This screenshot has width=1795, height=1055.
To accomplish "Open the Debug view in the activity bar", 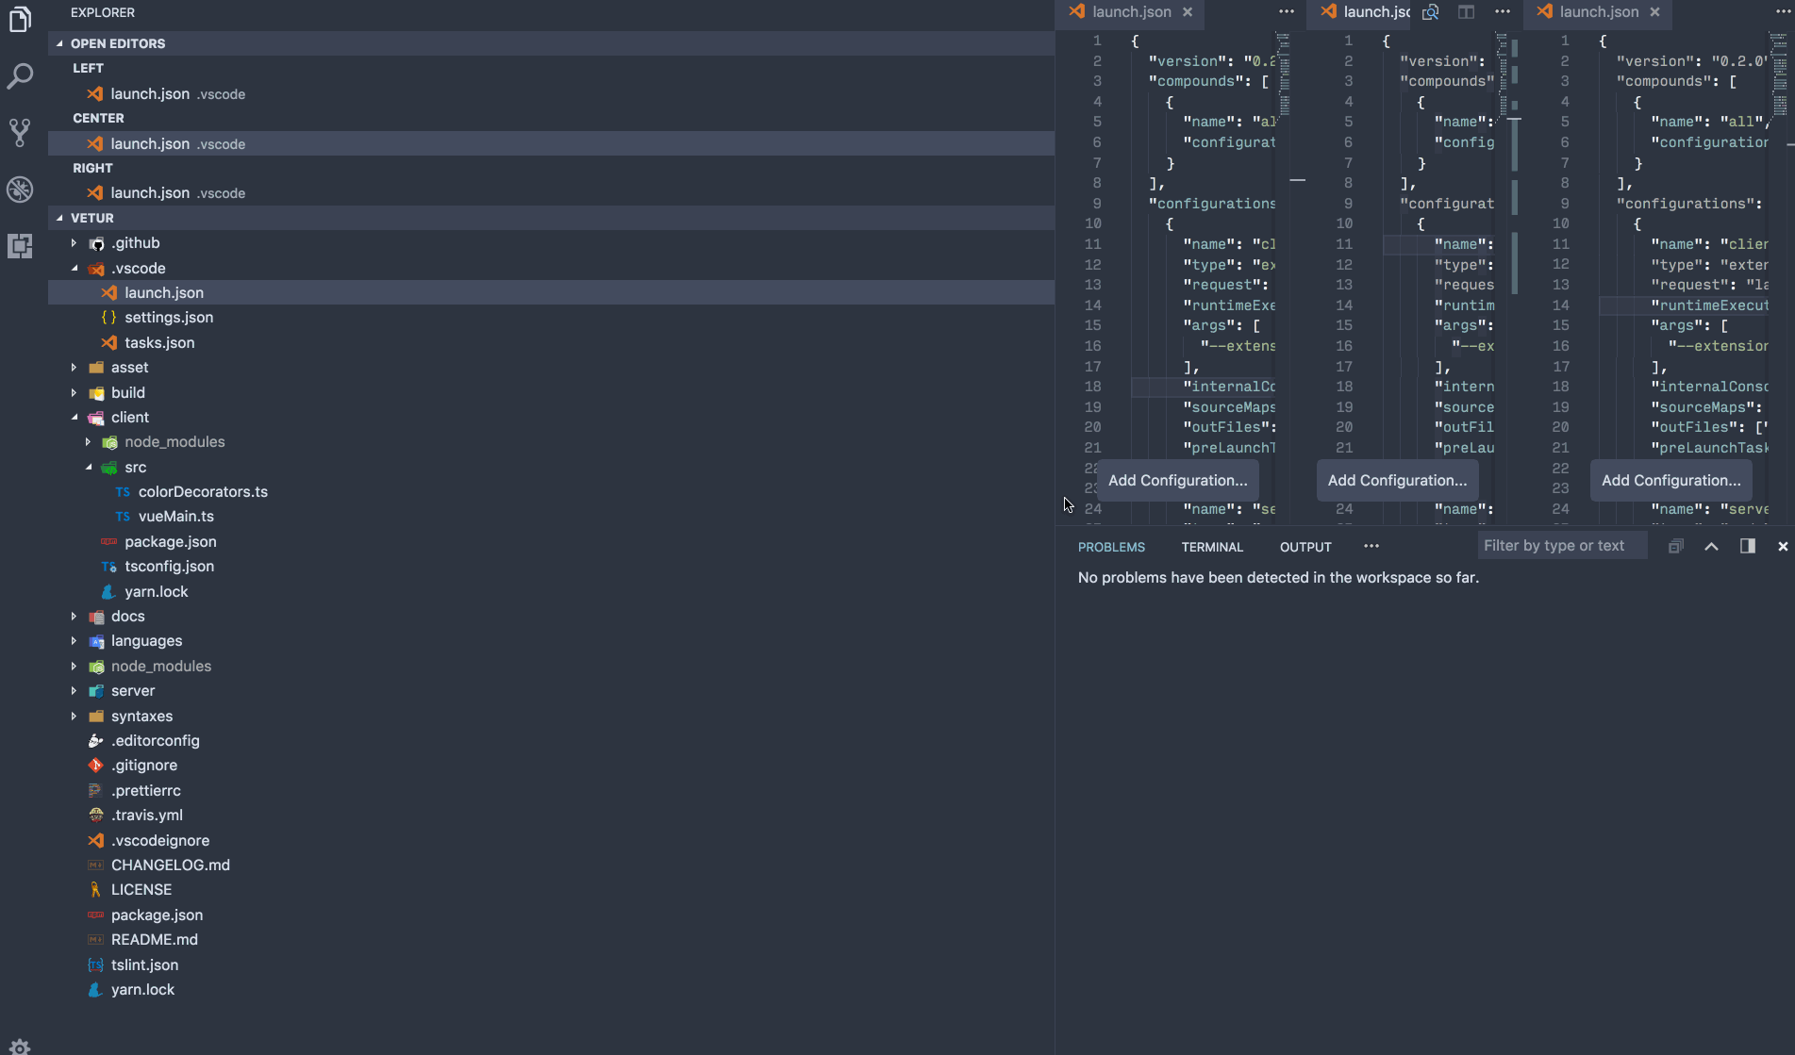I will click(x=20, y=190).
